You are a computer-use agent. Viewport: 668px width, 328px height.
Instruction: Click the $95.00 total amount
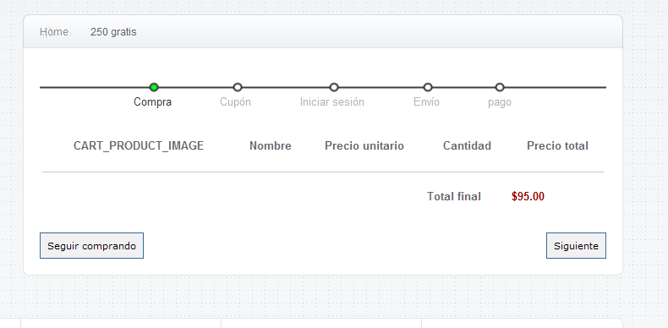[528, 196]
